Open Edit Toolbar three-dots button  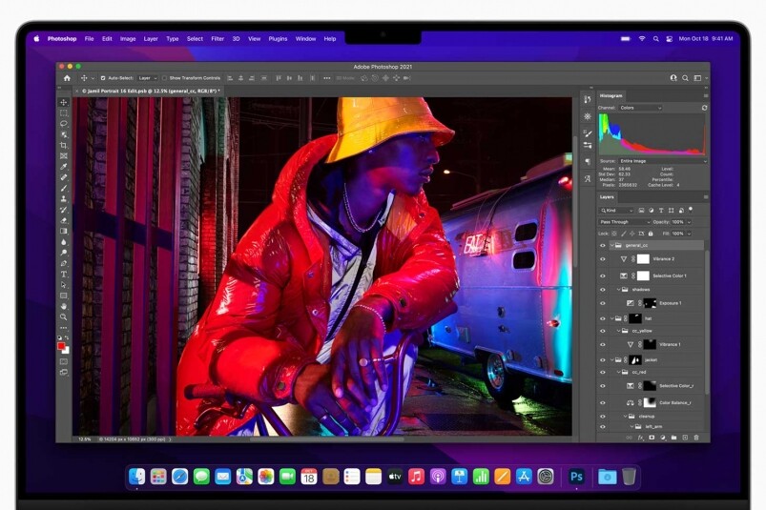pyautogui.click(x=64, y=328)
